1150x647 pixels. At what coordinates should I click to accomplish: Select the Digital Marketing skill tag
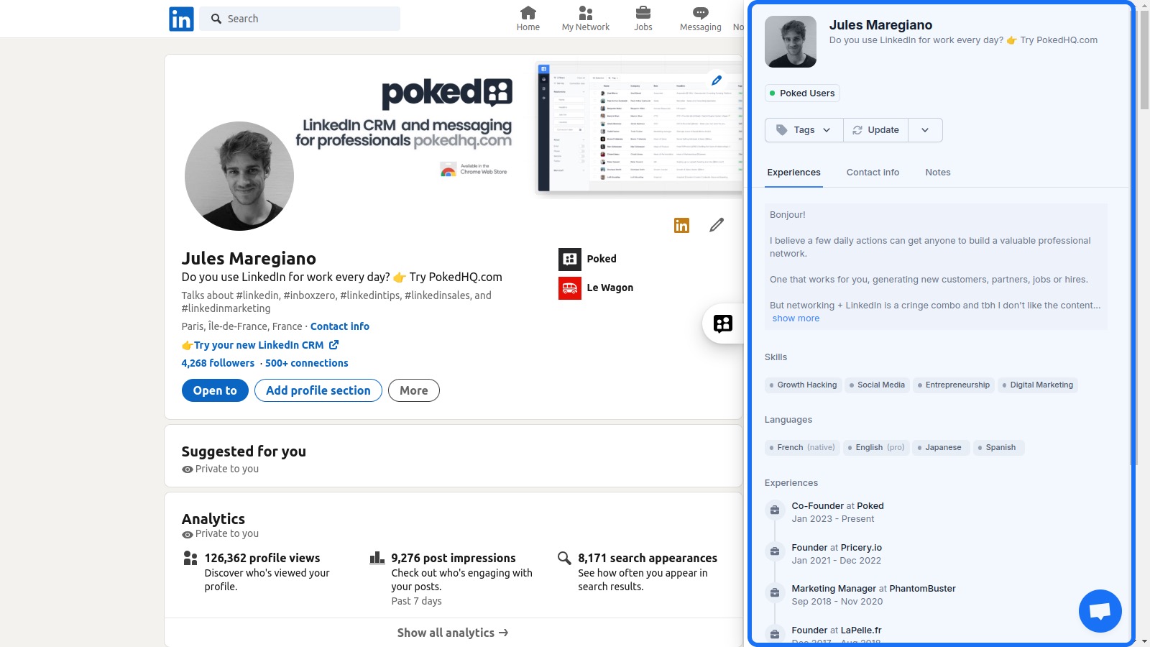(x=1038, y=385)
